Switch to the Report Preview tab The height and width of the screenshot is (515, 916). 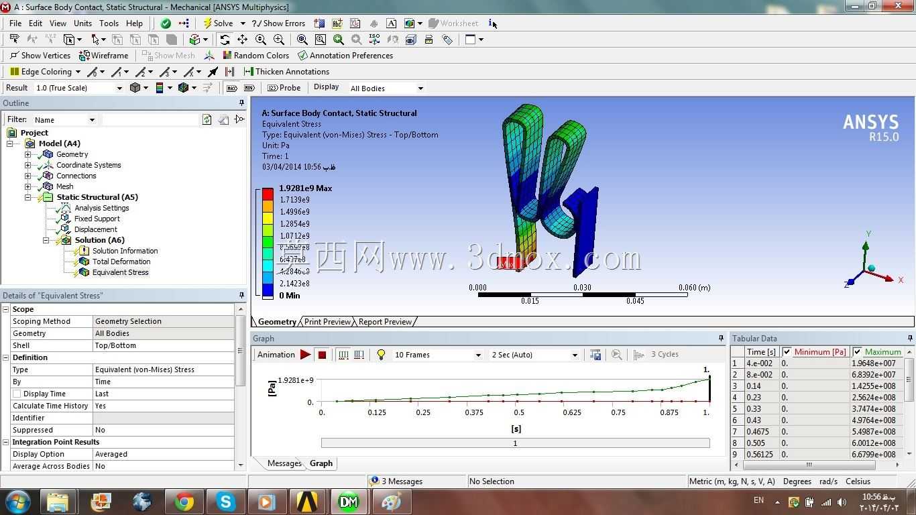385,322
